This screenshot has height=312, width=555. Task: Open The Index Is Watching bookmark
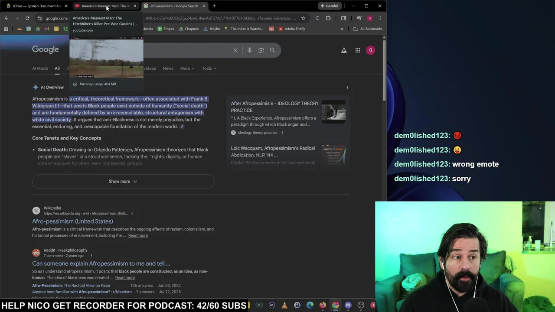point(244,29)
